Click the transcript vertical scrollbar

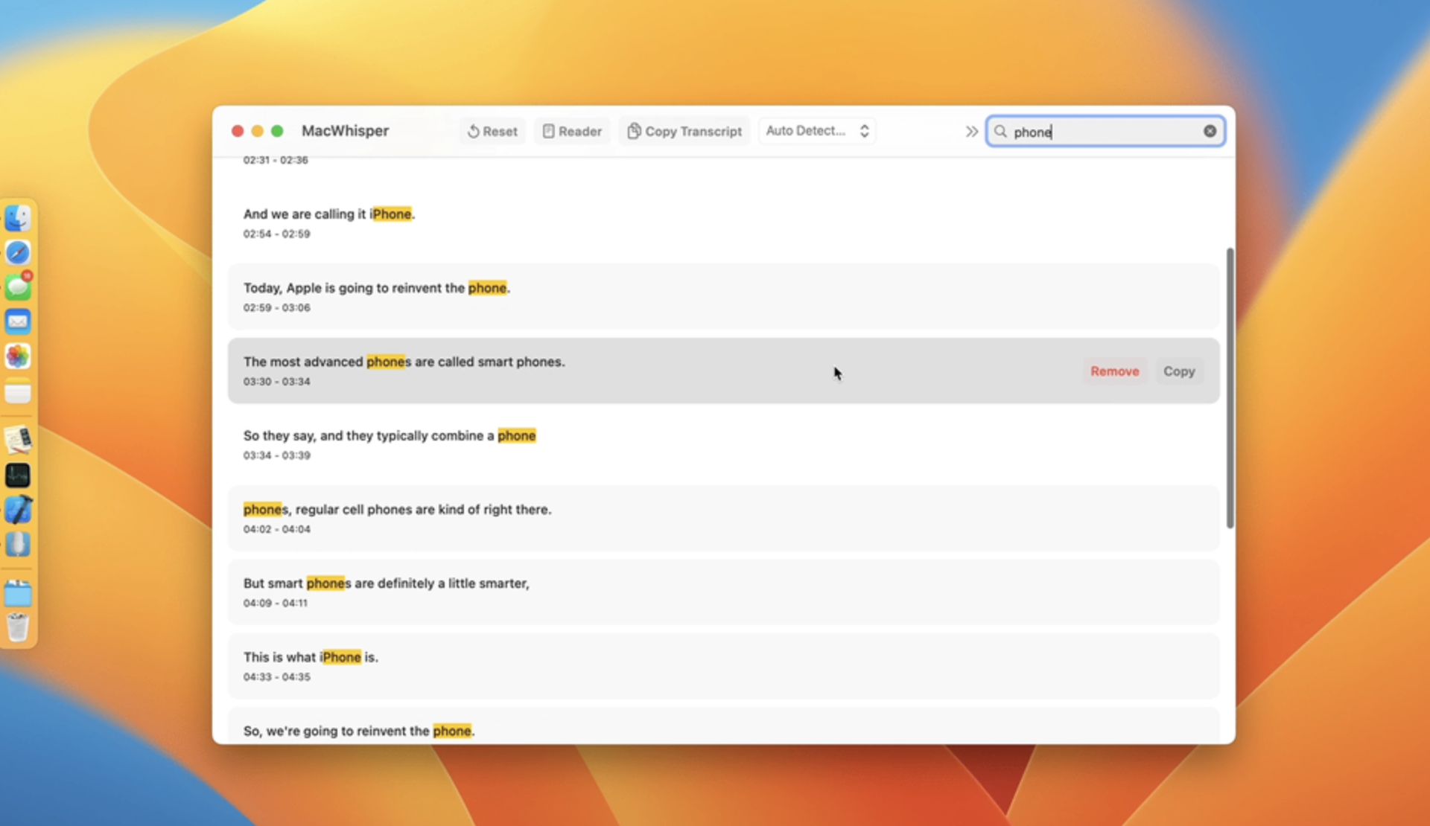point(1230,388)
